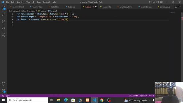Open the Go menu
This screenshot has width=183, height=103.
[x=34, y=2]
